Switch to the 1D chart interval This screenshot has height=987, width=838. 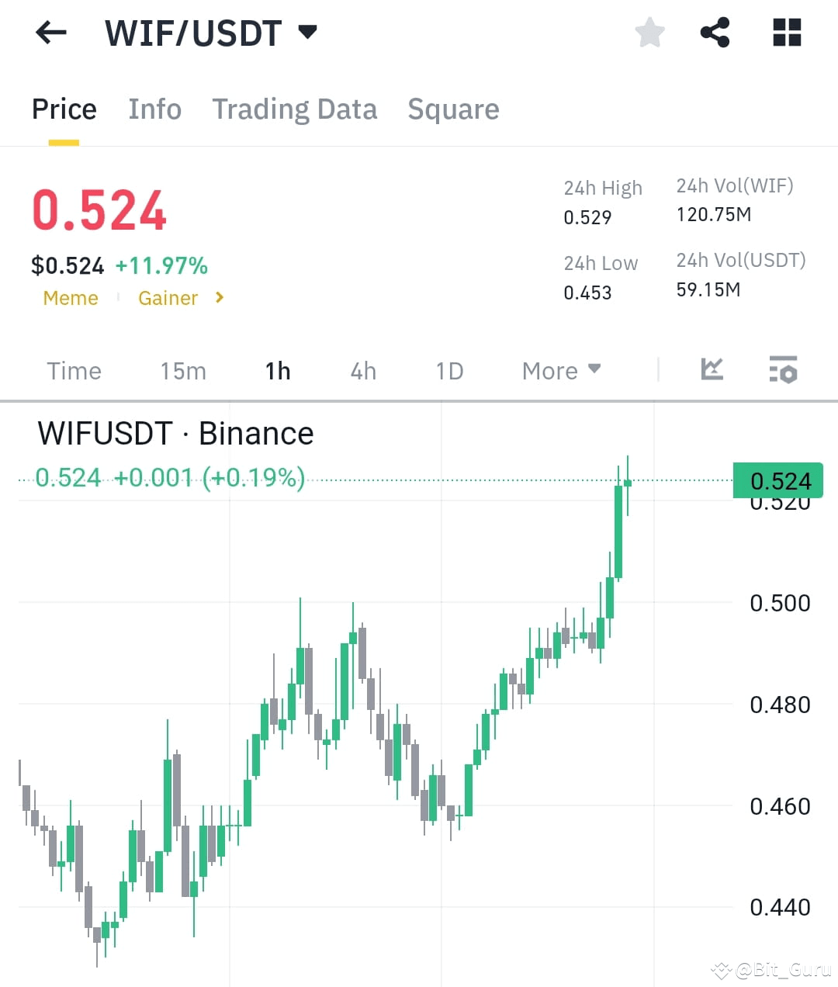tap(448, 371)
